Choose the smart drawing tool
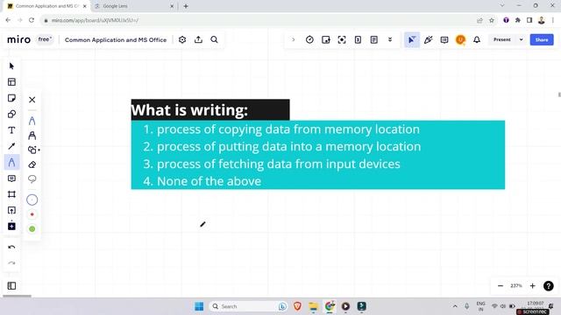The height and width of the screenshot is (315, 561). pos(33,150)
